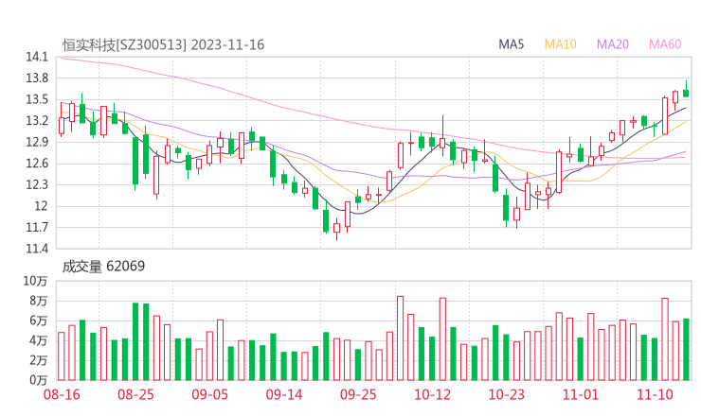701x416 pixels.
Task: Click the 8万 volume axis label
Action: (x=39, y=301)
